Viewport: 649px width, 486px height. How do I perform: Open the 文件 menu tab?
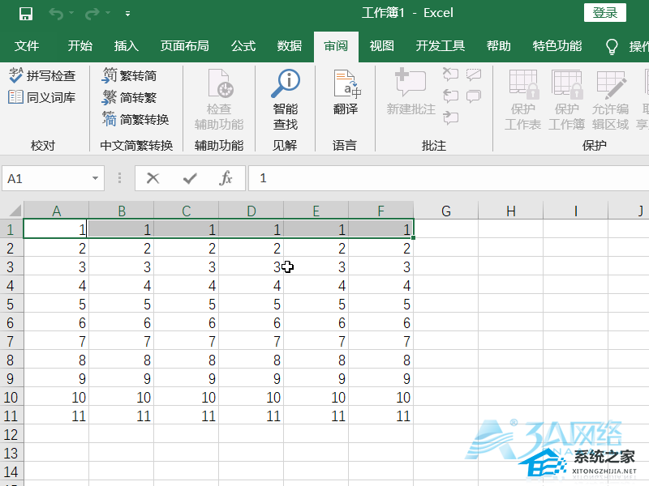pyautogui.click(x=27, y=45)
